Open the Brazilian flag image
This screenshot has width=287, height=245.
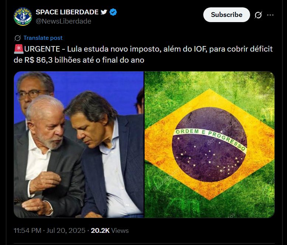click(210, 144)
